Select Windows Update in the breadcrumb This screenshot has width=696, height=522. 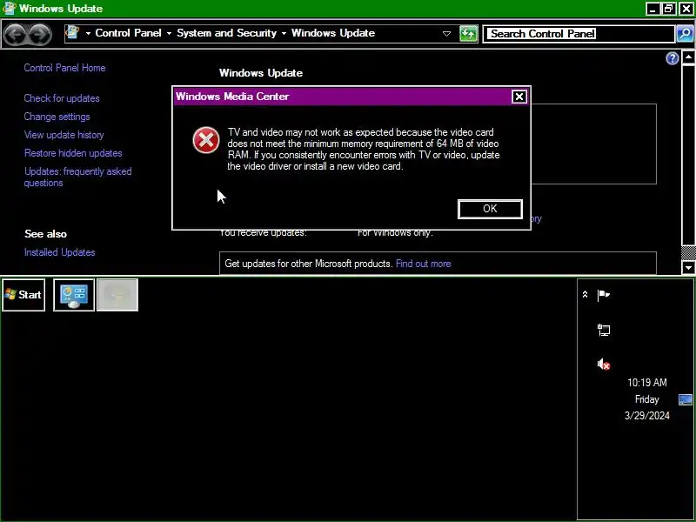tap(333, 33)
